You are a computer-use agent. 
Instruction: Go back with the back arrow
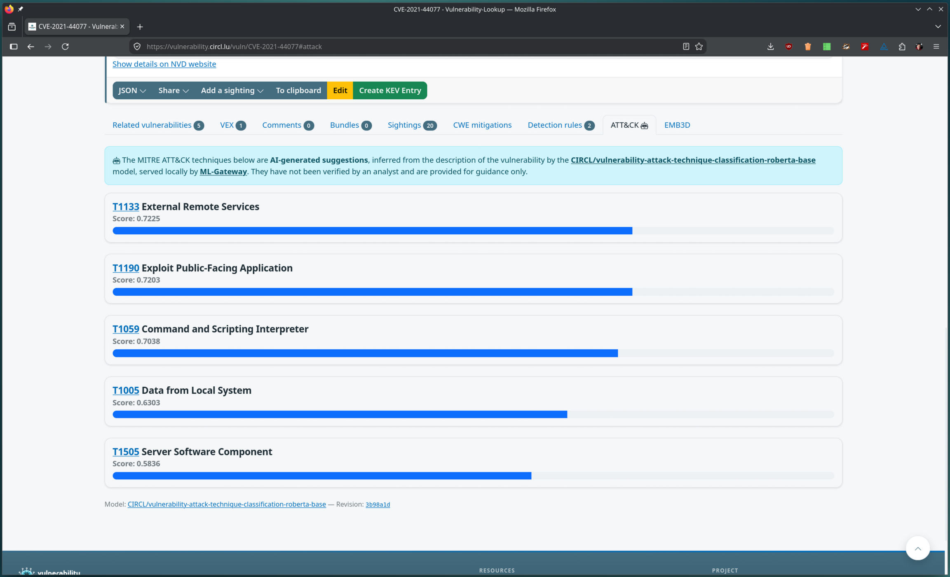(x=31, y=47)
